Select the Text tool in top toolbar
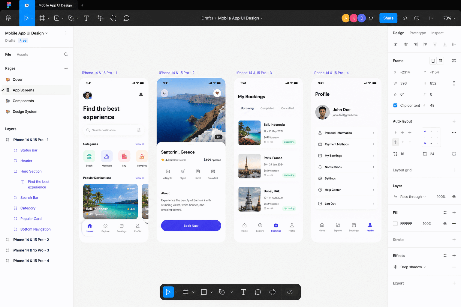Viewport: 461px width, 307px height. pos(86,18)
